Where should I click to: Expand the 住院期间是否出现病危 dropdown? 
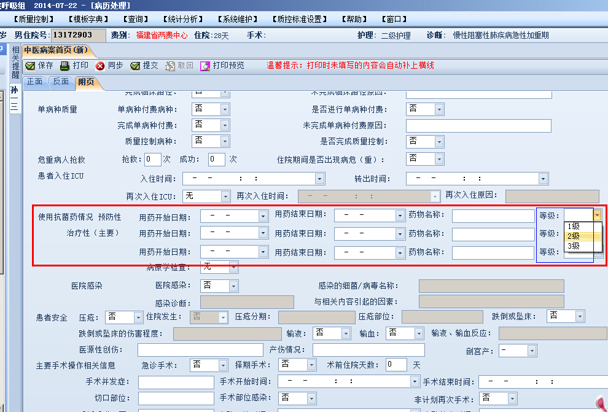click(x=439, y=159)
